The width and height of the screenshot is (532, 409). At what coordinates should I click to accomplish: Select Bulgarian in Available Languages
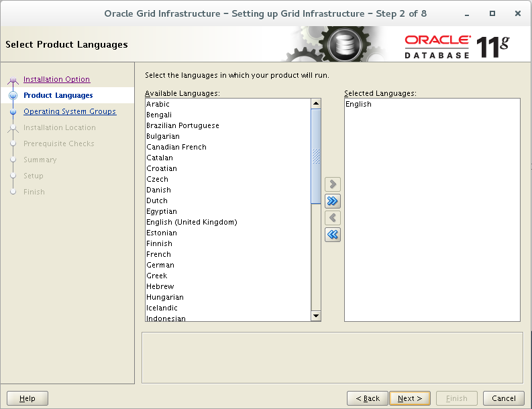click(x=227, y=136)
